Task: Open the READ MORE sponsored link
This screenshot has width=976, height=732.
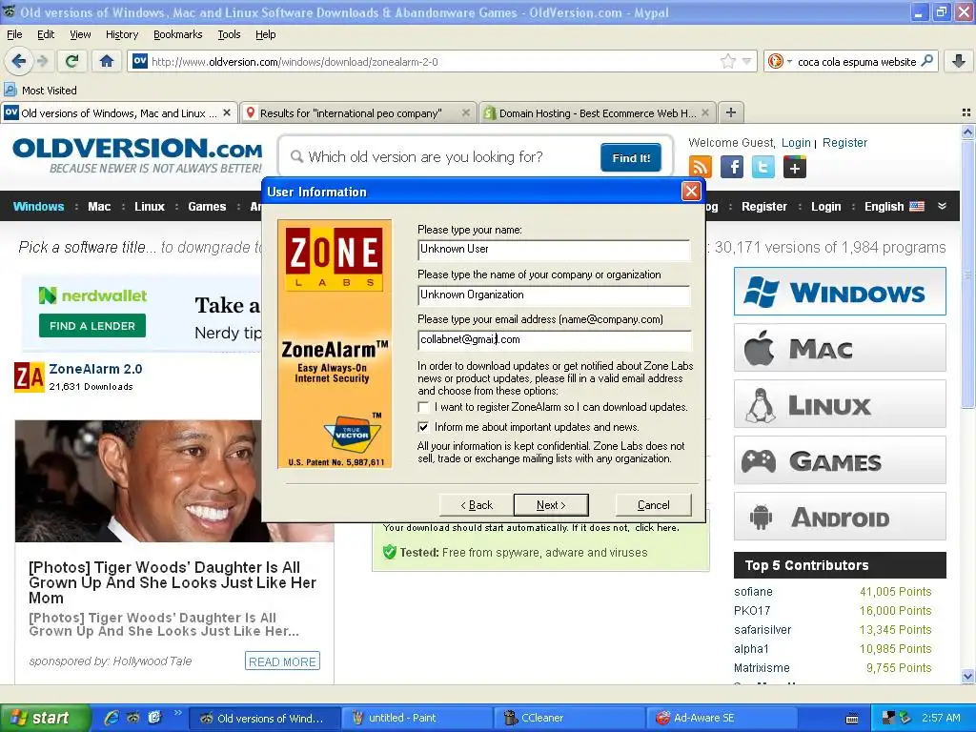Action: click(x=282, y=661)
